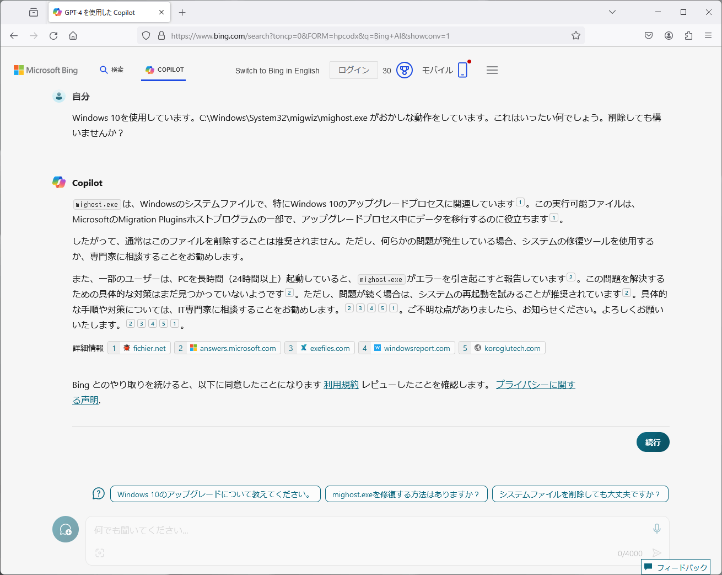Screen dimensions: 722x575
Task: Activate microphone voice input
Action: click(657, 529)
